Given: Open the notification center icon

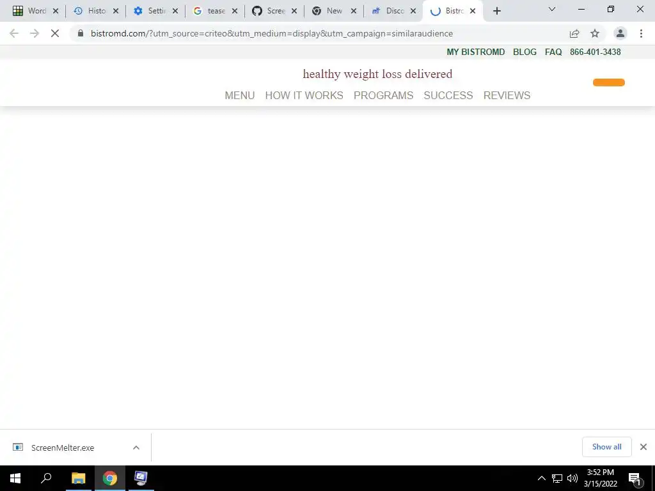Looking at the screenshot, I should (x=635, y=478).
